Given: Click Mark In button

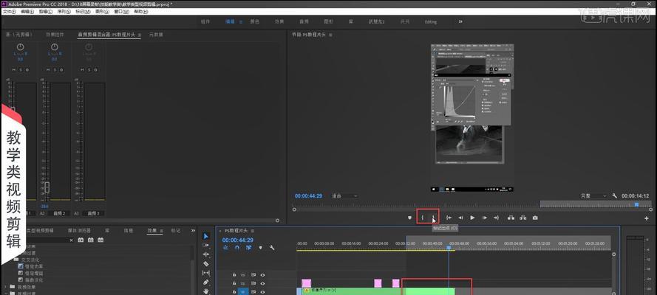Looking at the screenshot, I should pos(423,218).
